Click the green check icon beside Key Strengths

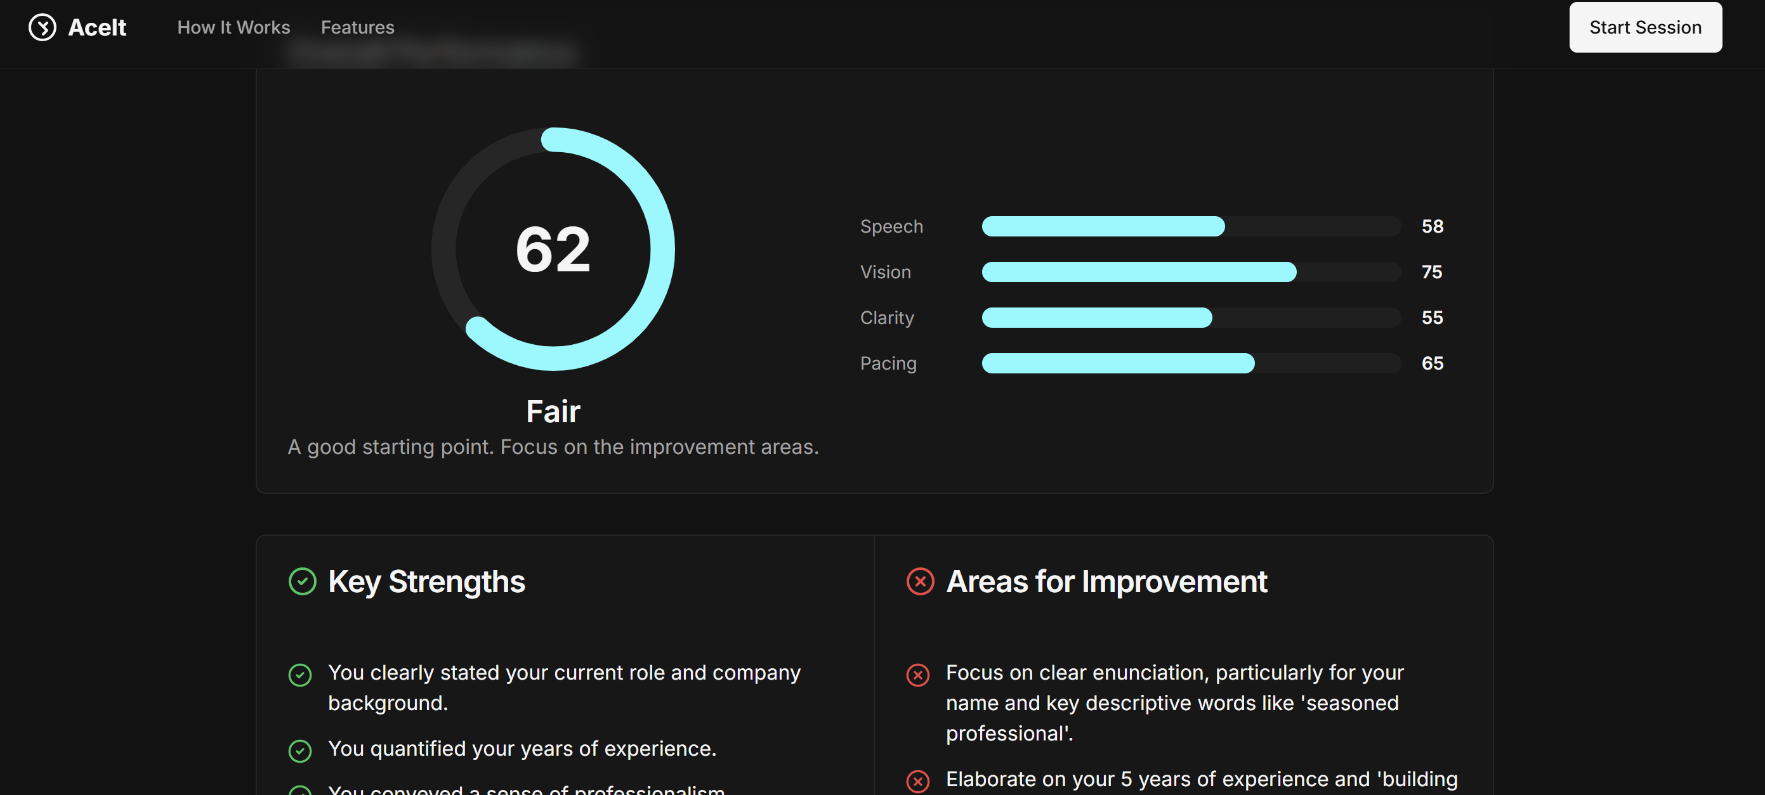pyautogui.click(x=302, y=581)
